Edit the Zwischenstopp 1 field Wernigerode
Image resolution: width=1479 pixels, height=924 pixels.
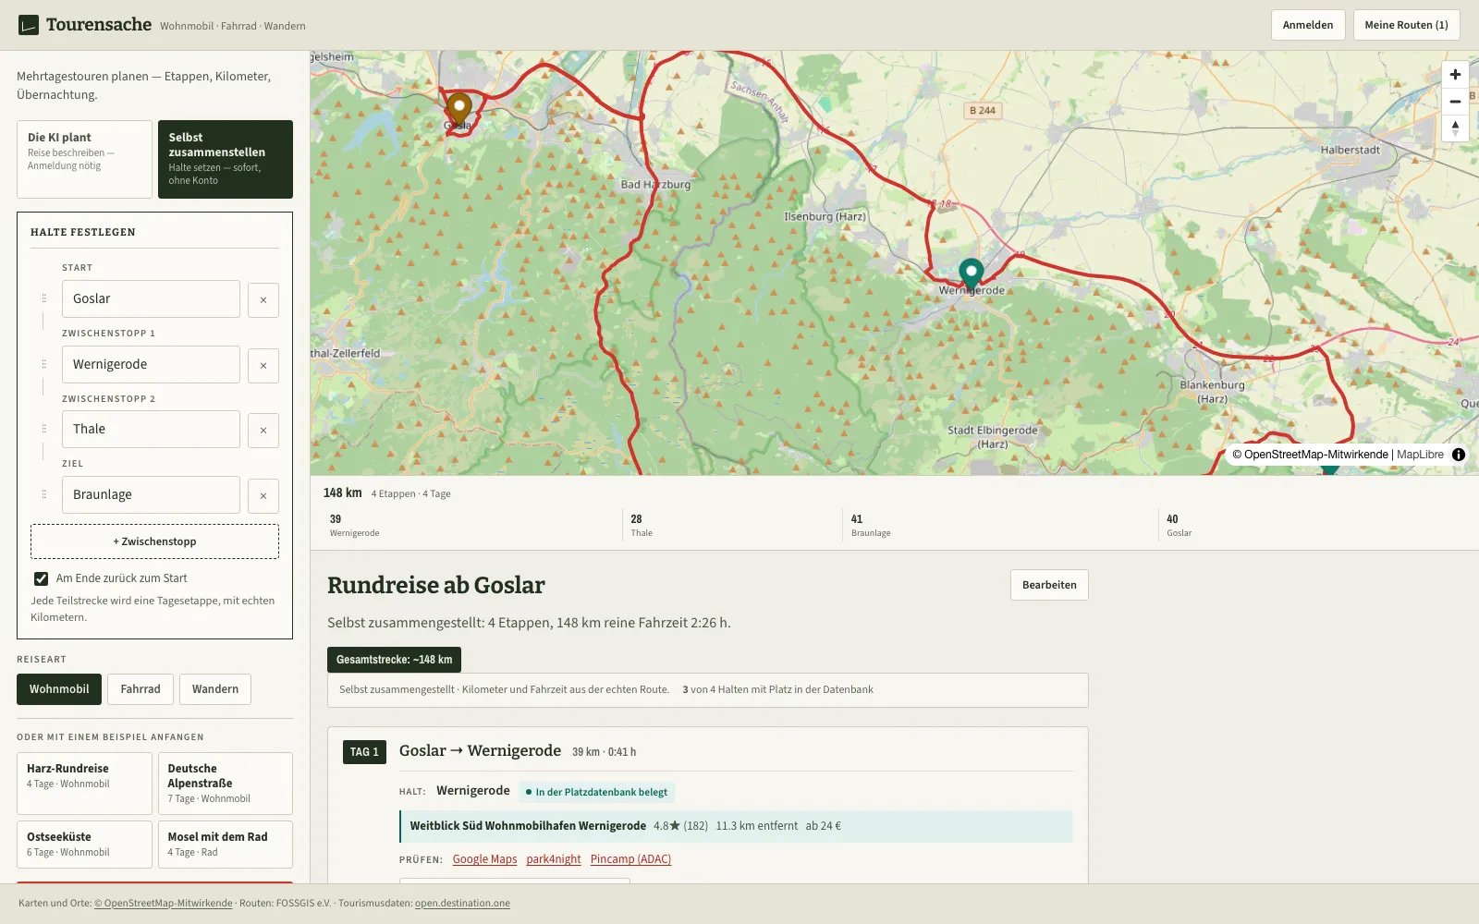pyautogui.click(x=151, y=364)
